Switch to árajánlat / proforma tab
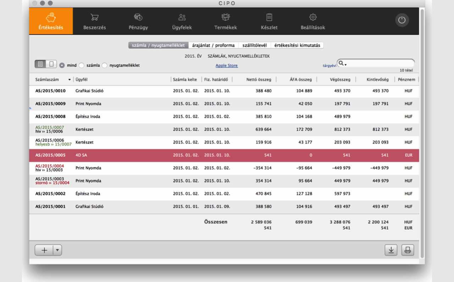This screenshot has height=282, width=454. coord(213,45)
